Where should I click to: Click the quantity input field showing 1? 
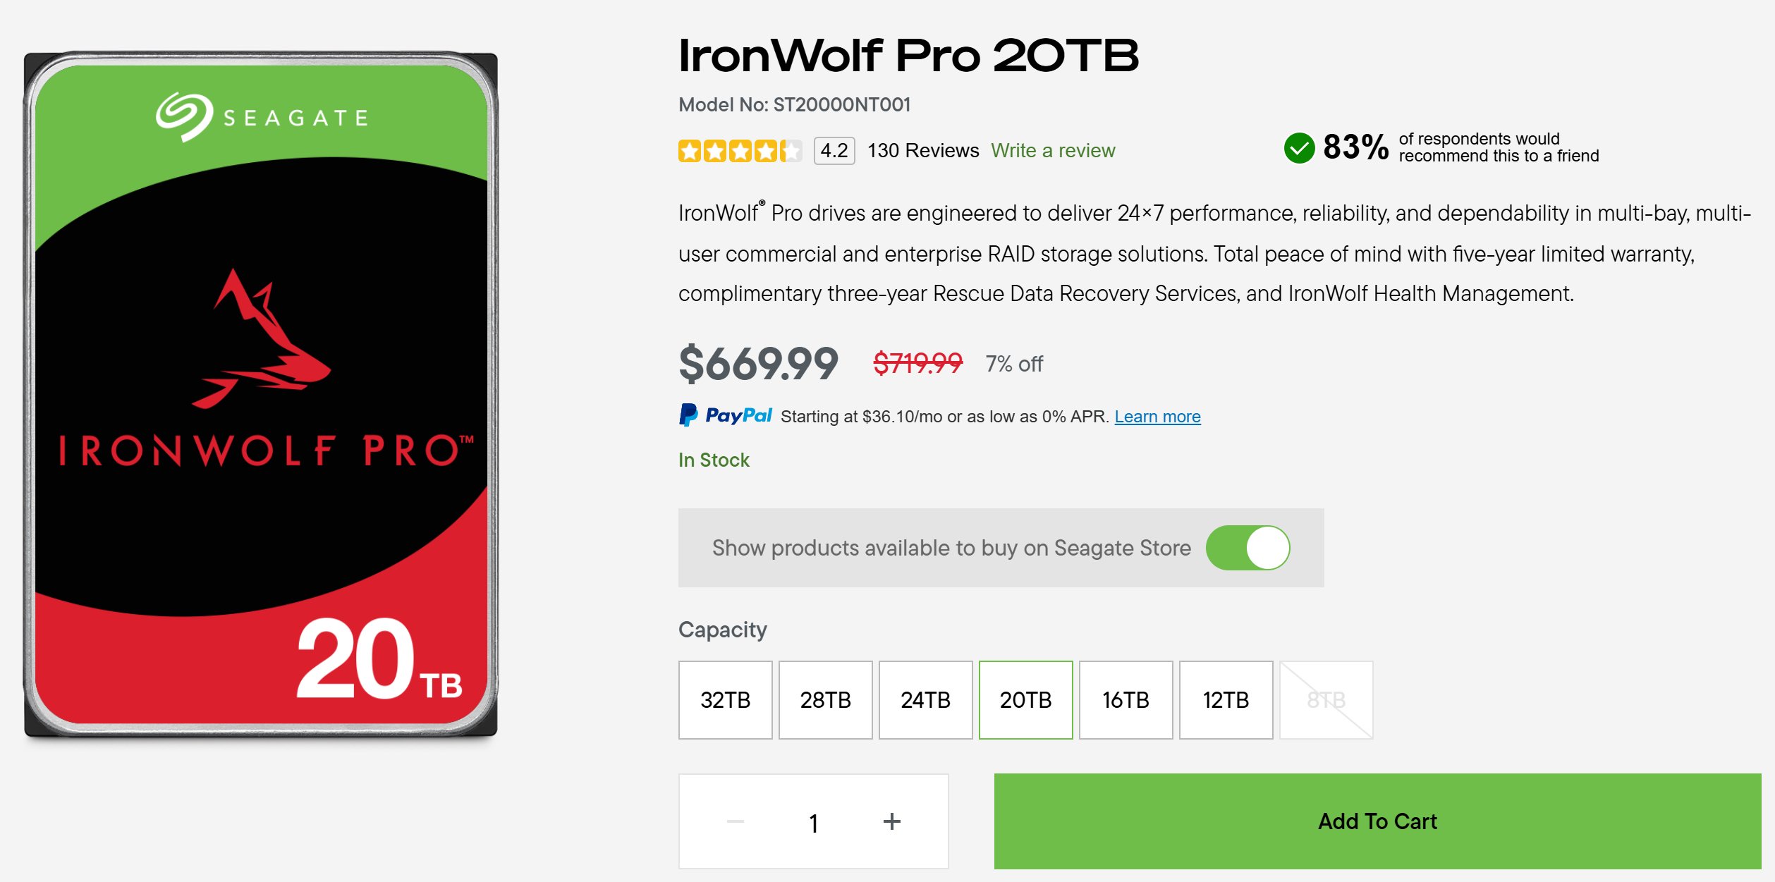814,822
